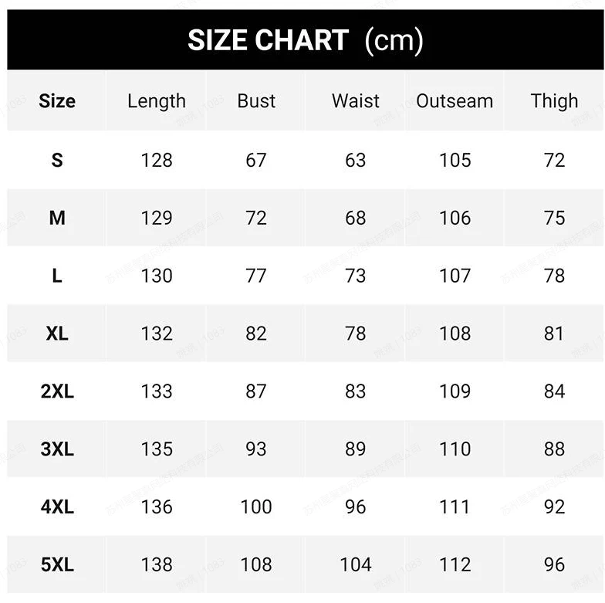
Task: Click the 81 thigh value for XL
Action: (554, 334)
